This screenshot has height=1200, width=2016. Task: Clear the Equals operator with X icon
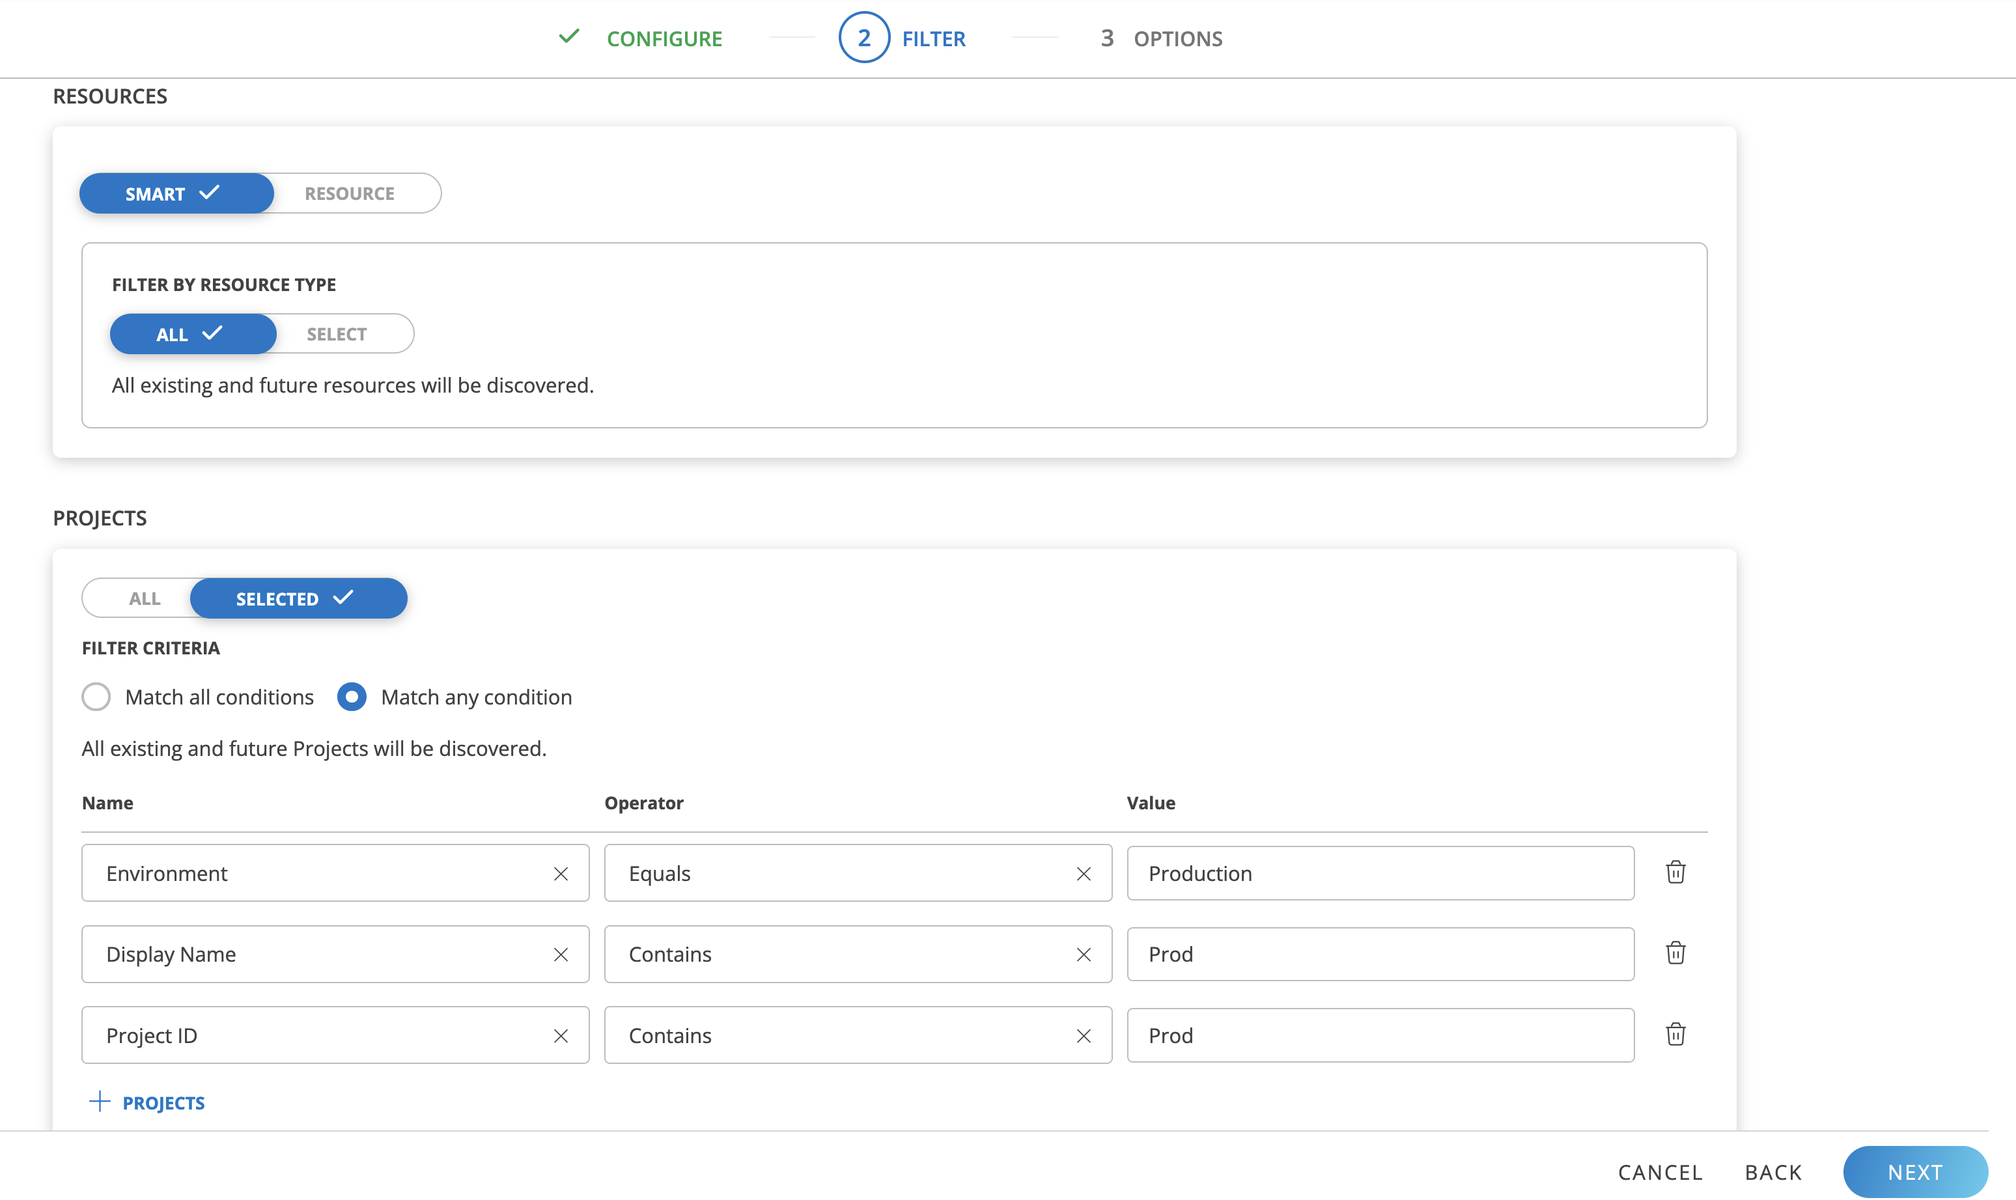click(x=1083, y=873)
